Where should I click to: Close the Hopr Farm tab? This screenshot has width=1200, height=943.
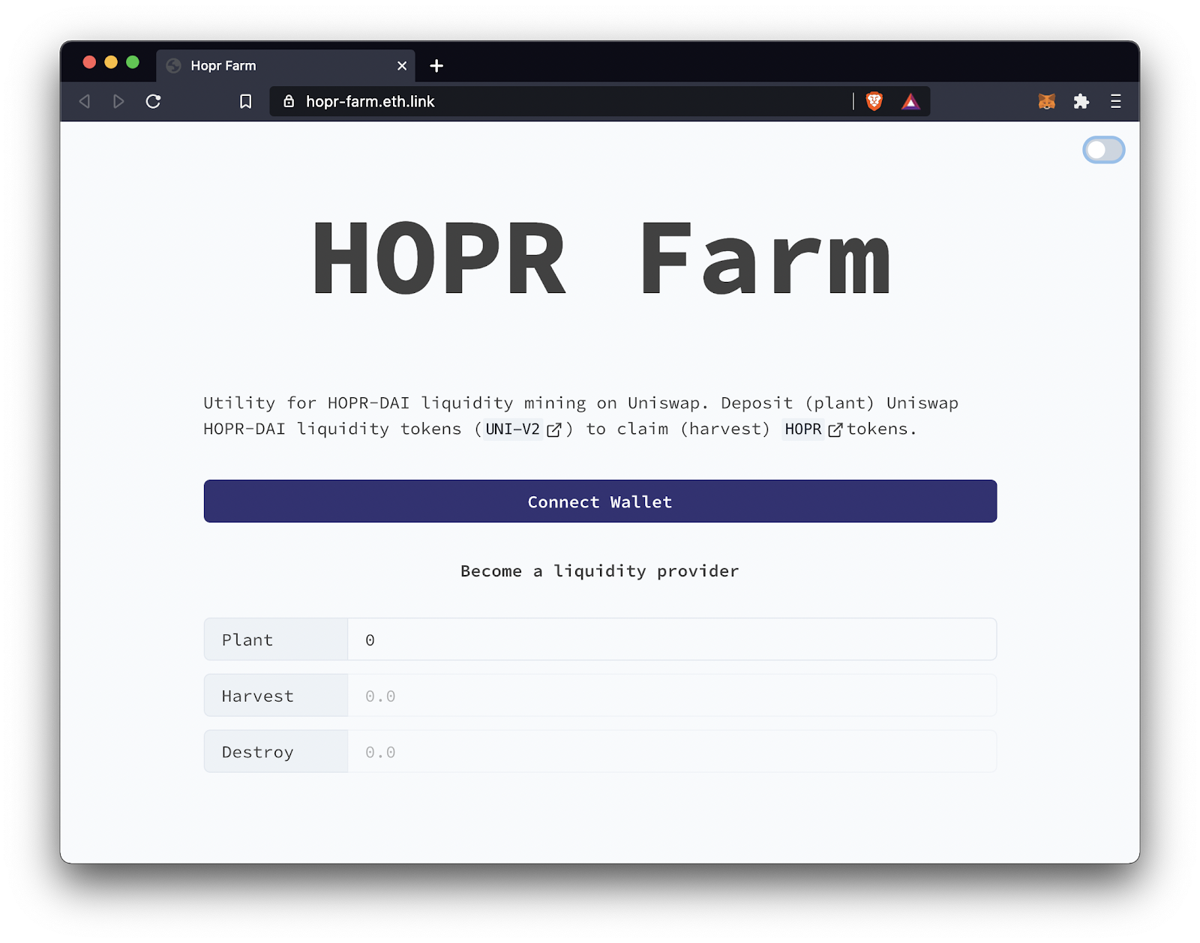402,66
